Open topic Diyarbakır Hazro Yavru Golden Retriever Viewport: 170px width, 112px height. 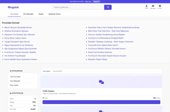click(x=114, y=28)
